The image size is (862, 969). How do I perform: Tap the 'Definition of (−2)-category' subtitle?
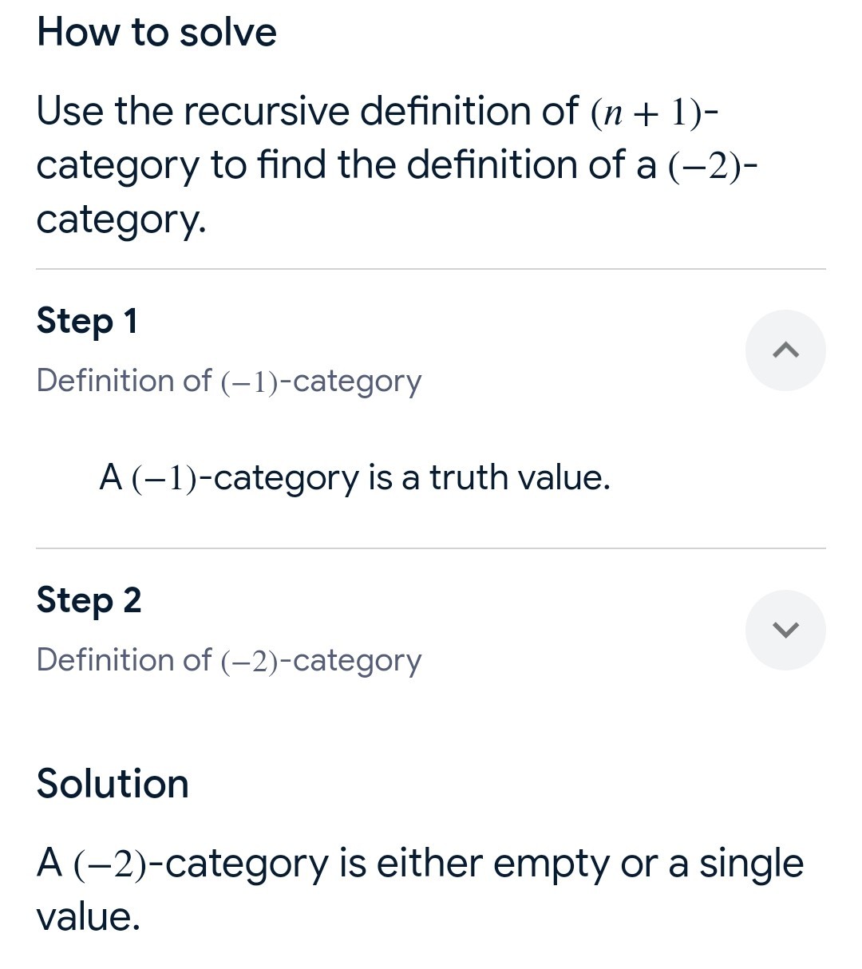tap(229, 661)
